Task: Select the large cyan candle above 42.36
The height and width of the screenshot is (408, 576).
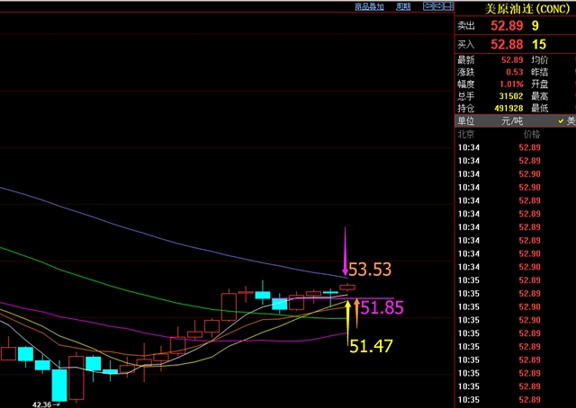Action: coord(59,385)
